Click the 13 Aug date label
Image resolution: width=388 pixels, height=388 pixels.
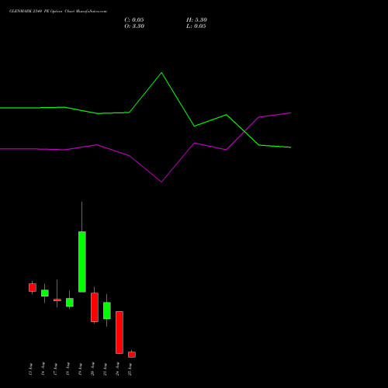click(30, 369)
